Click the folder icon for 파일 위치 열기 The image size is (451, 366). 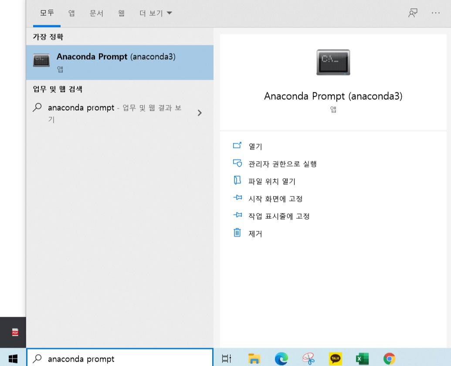pos(237,180)
